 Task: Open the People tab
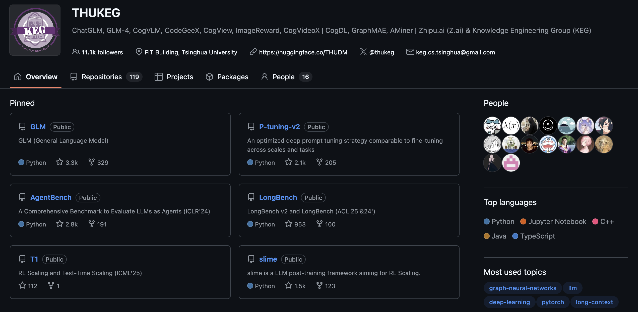(286, 77)
